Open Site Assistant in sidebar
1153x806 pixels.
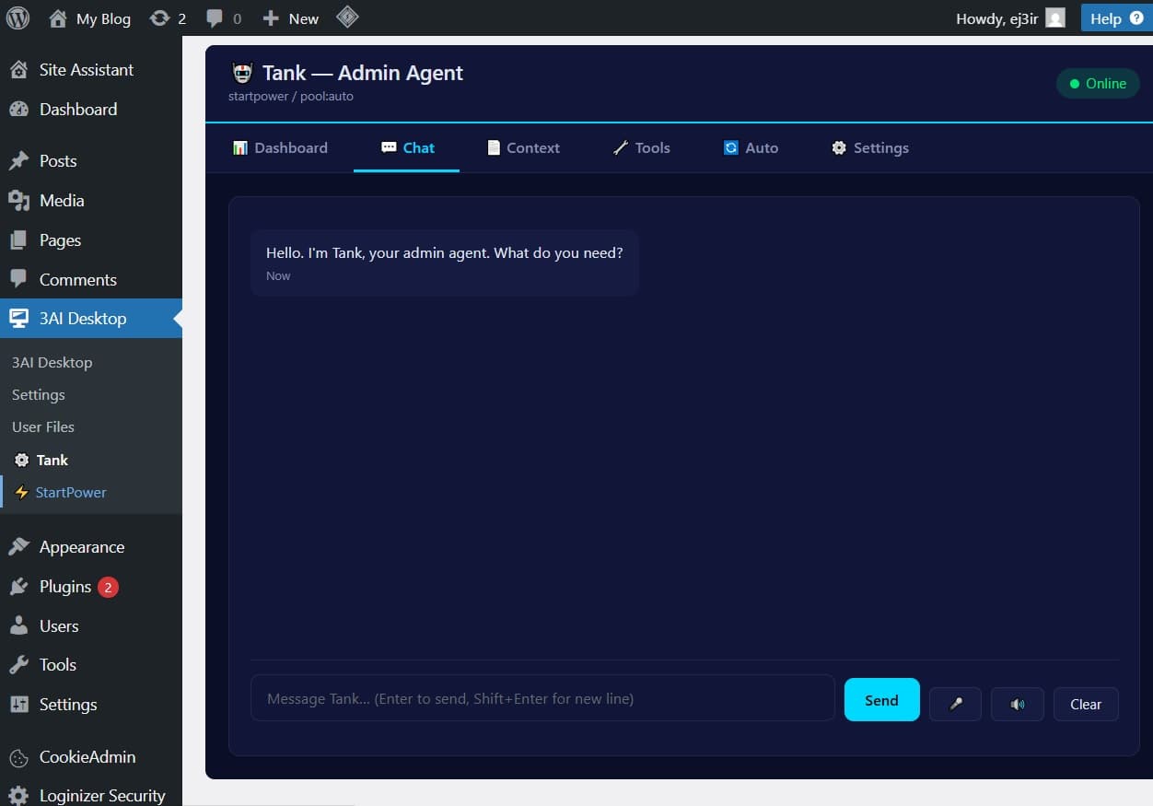91,70
